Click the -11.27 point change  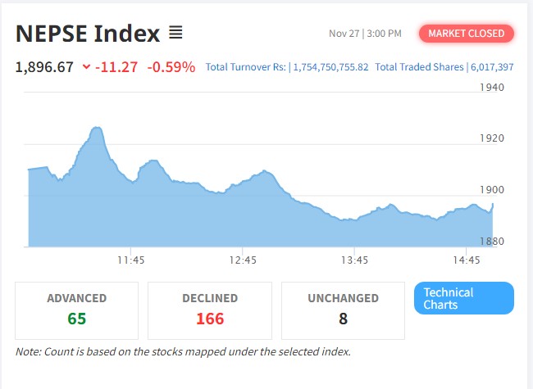(x=117, y=66)
